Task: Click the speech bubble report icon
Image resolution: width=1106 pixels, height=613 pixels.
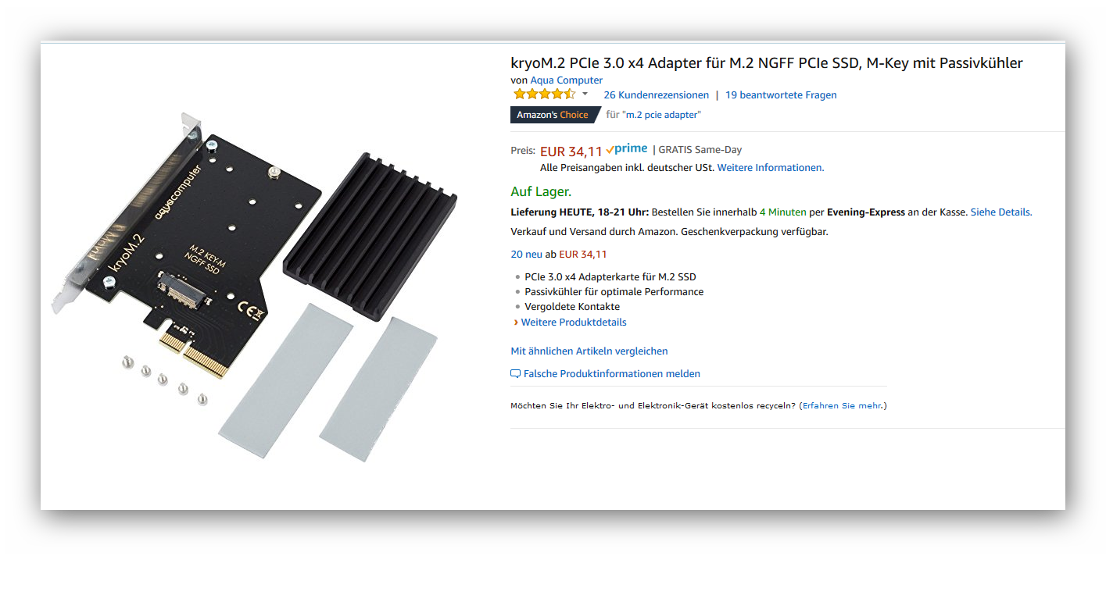Action: 515,374
